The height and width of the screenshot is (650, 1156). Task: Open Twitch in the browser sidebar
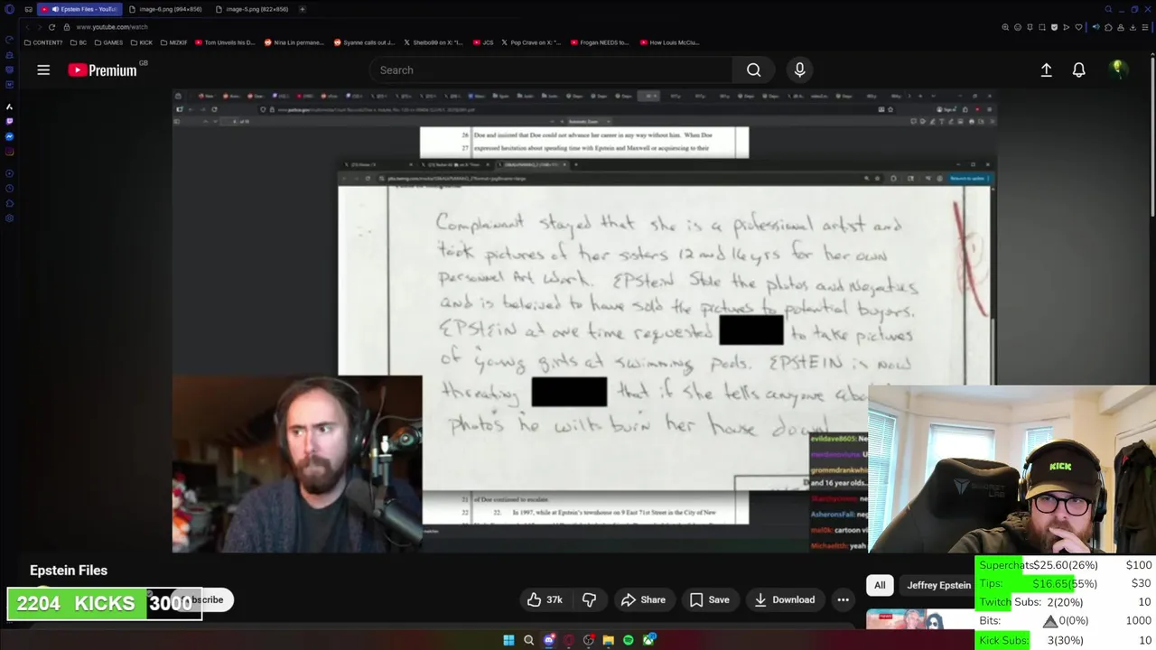[10, 121]
